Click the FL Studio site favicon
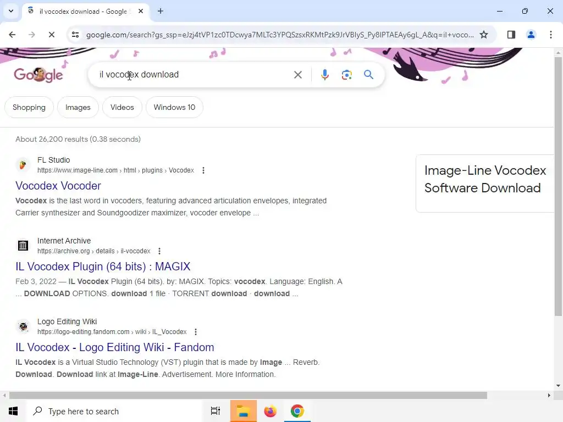The image size is (563, 422). pos(23,165)
